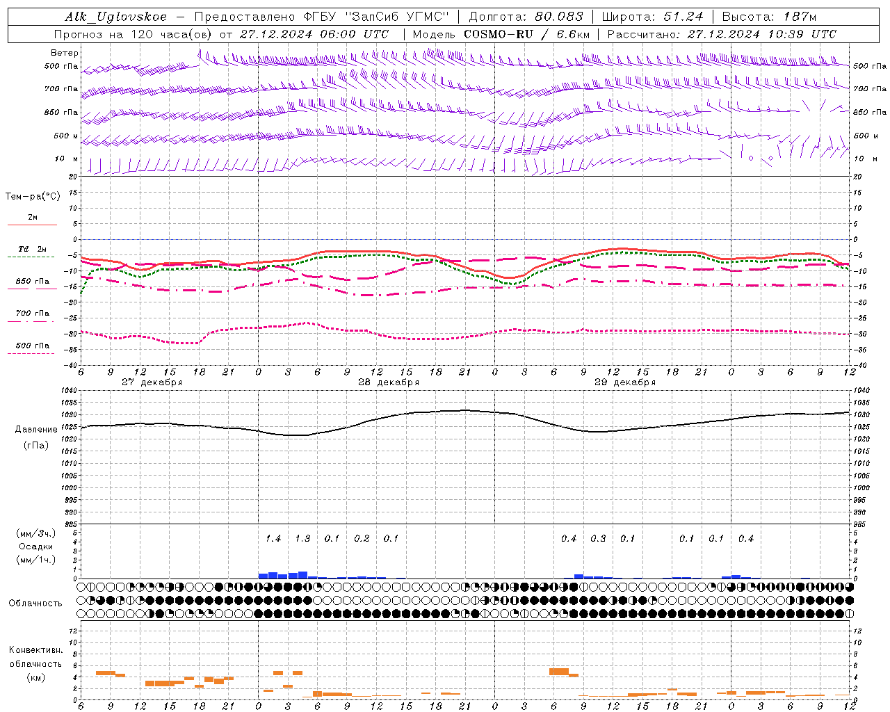Click the 0.2 precipitation value

pos(362,539)
